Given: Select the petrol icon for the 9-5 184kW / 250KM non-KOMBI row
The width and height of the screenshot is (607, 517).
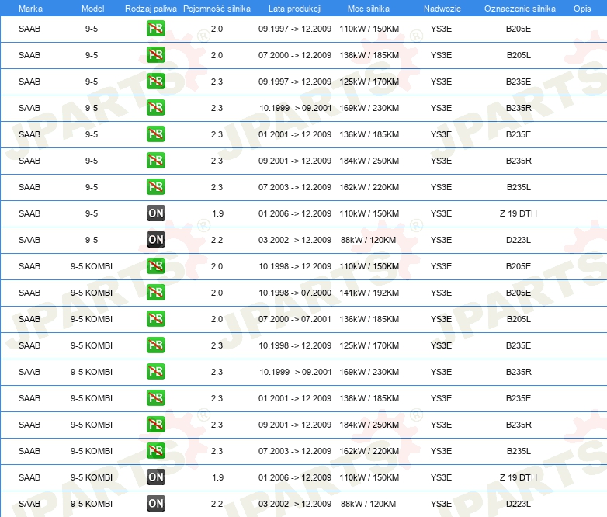Looking at the screenshot, I should [155, 161].
